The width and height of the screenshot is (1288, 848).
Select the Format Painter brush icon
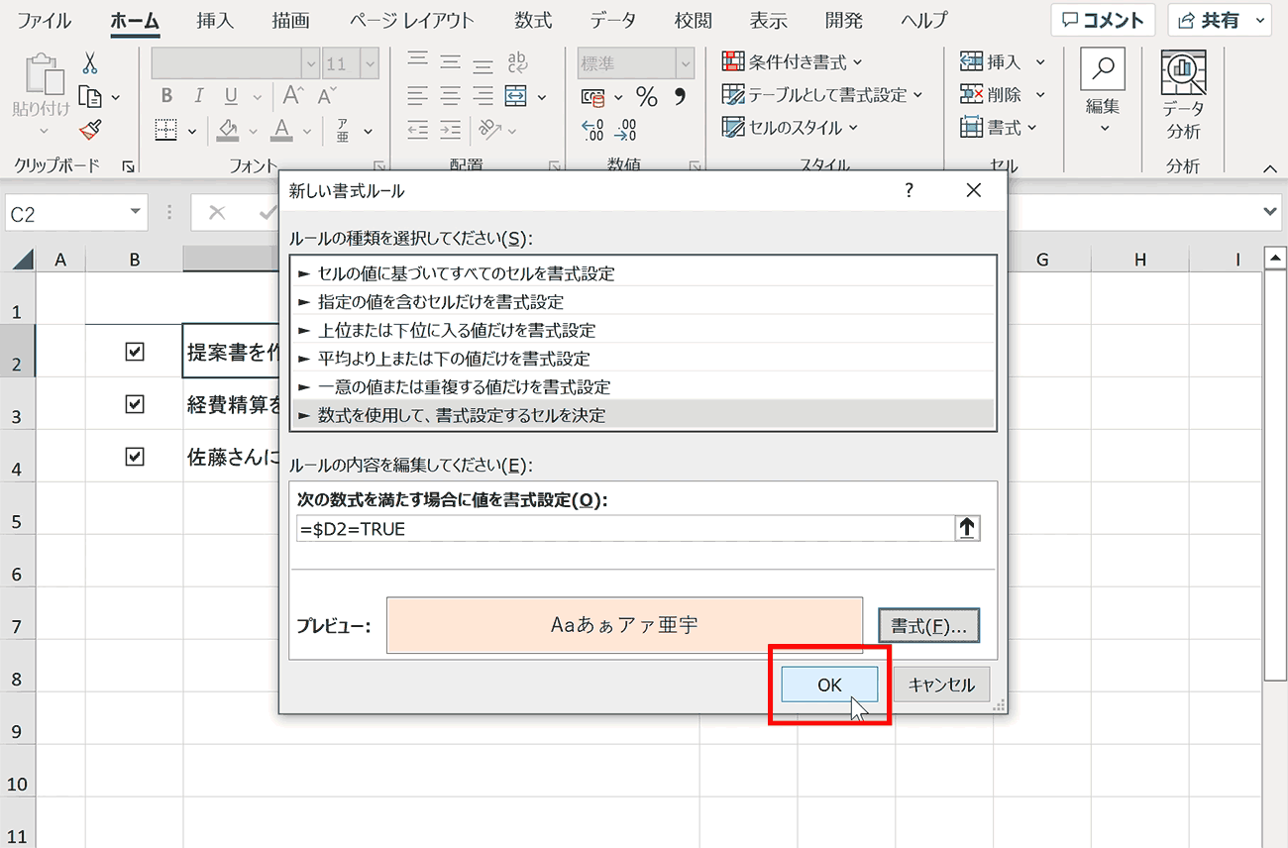90,129
